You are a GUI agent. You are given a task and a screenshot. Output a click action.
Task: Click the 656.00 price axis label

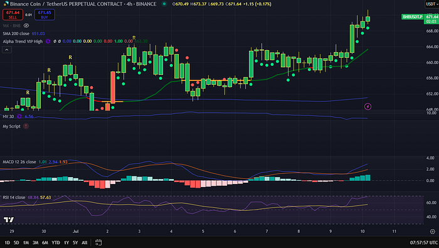coord(432,78)
